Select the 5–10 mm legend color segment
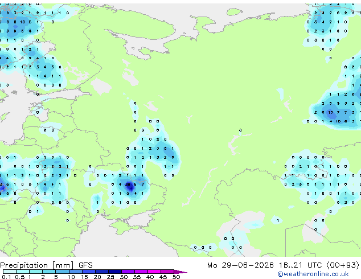Image resolution: width=361 pixels, height=279 pixels. point(62,272)
